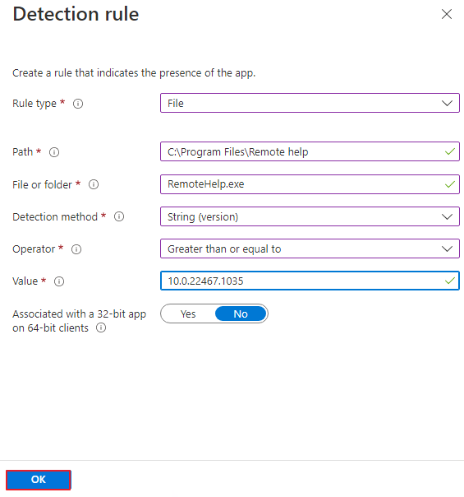Select No for 32-bit app association
The image size is (464, 497).
241,314
